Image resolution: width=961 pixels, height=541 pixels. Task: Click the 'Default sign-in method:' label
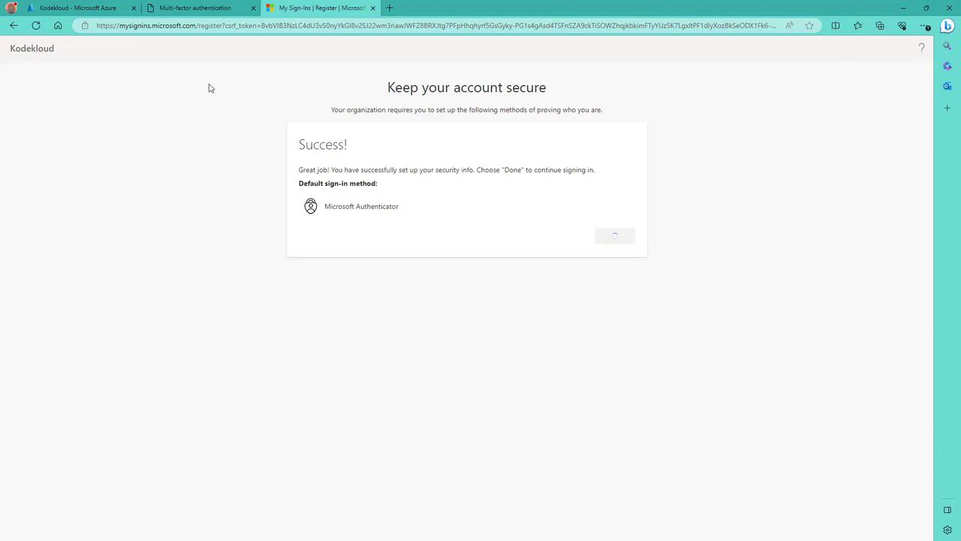click(338, 183)
